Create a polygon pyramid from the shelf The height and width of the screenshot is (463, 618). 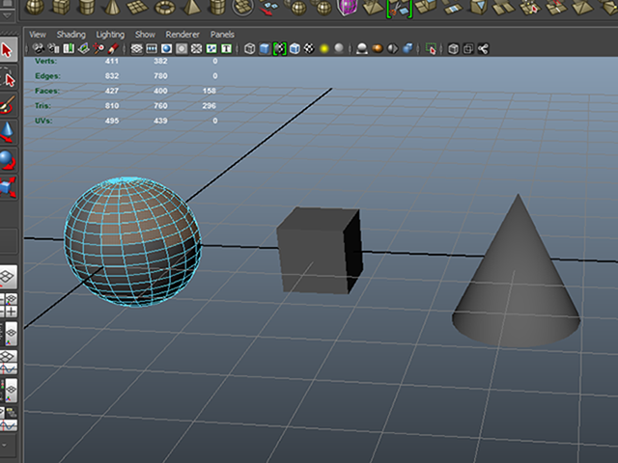pyautogui.click(x=191, y=7)
